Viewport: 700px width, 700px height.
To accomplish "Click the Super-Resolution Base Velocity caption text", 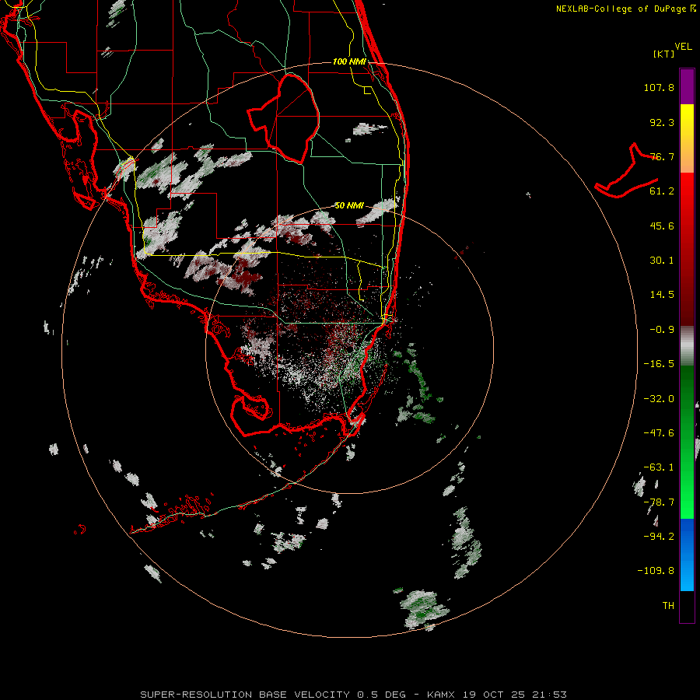I will tap(354, 695).
